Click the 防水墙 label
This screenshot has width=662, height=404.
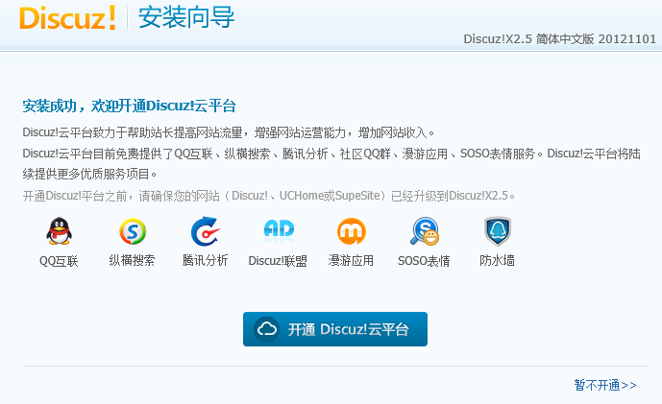pyautogui.click(x=497, y=261)
